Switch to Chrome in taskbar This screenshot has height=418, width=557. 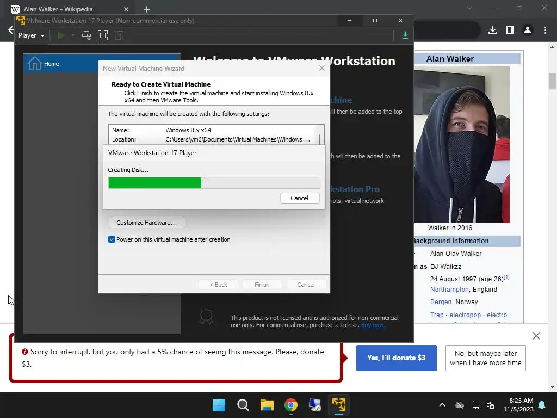[x=291, y=405]
